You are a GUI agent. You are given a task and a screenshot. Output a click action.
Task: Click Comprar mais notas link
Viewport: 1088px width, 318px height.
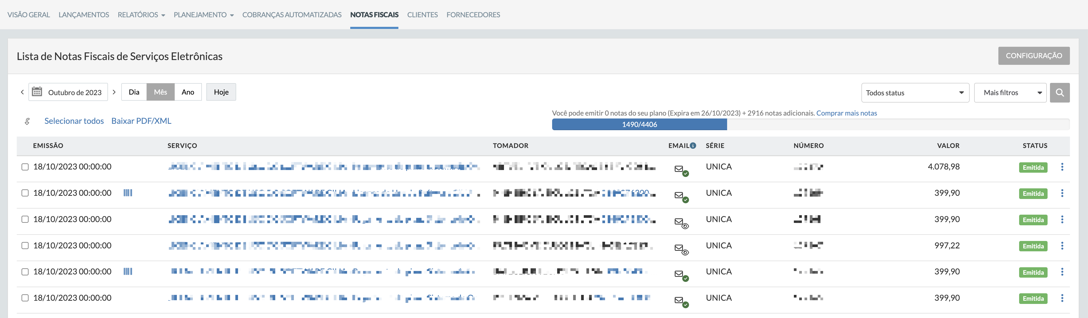pyautogui.click(x=847, y=113)
